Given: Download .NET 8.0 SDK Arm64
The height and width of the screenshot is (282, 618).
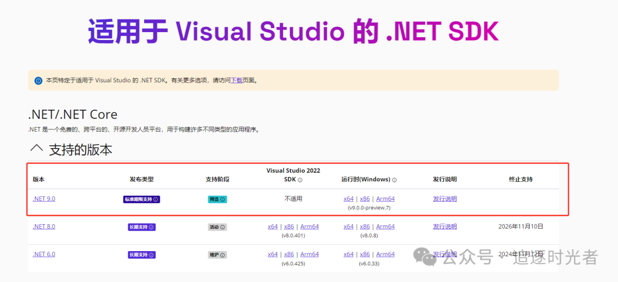Looking at the screenshot, I should [310, 227].
